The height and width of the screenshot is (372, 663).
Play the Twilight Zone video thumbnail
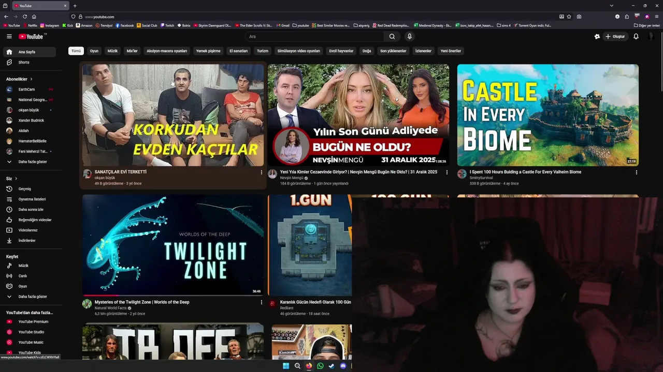(173, 245)
